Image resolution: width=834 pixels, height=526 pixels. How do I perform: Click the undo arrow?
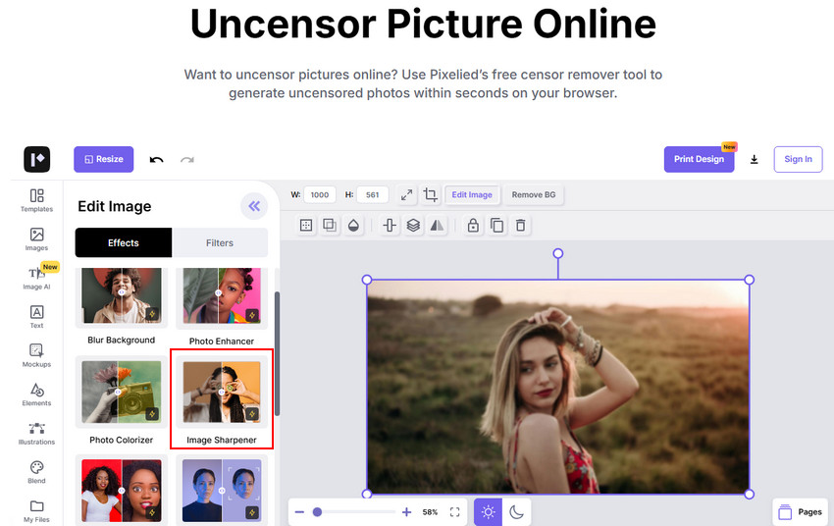click(x=156, y=160)
